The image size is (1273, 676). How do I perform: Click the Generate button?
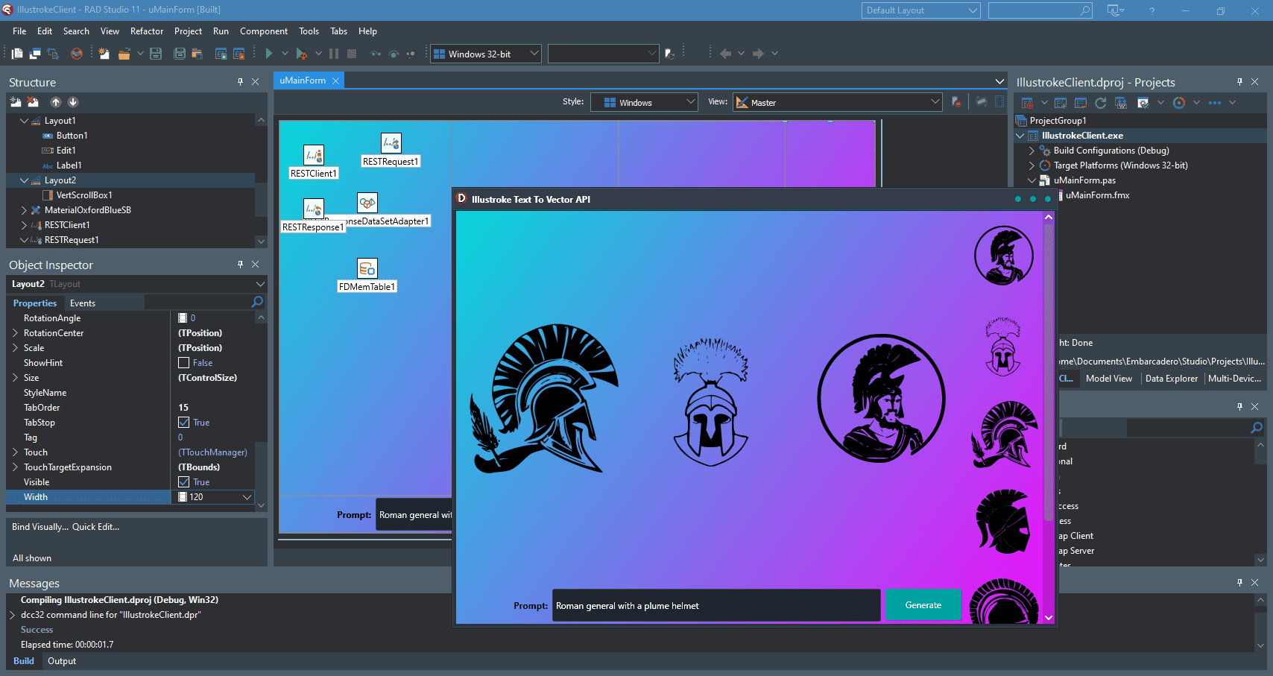923,605
